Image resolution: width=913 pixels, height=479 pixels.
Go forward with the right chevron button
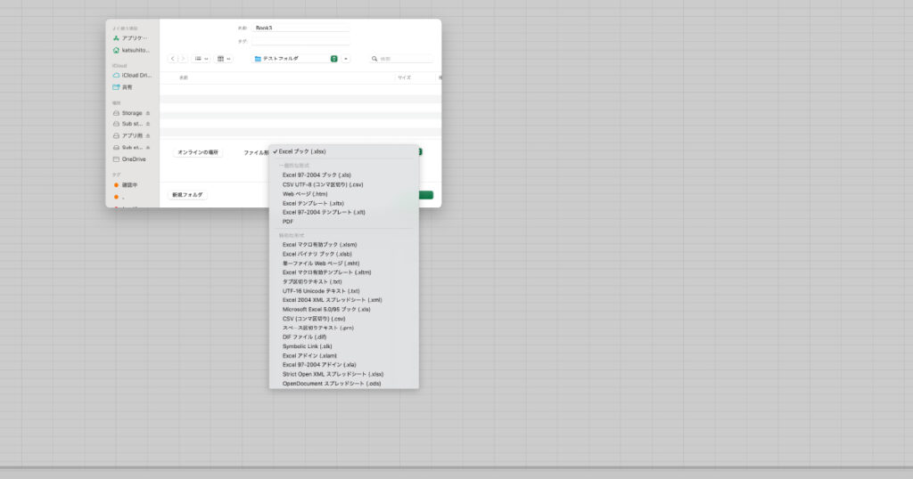pyautogui.click(x=182, y=59)
